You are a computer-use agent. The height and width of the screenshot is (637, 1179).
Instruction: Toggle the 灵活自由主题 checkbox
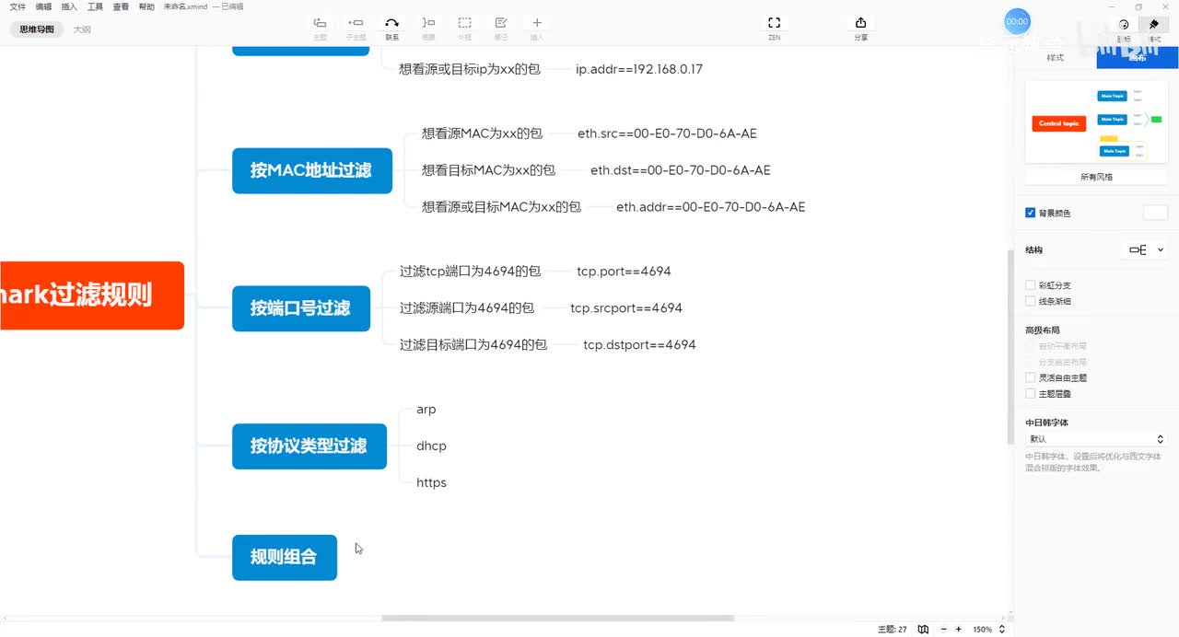tap(1031, 377)
